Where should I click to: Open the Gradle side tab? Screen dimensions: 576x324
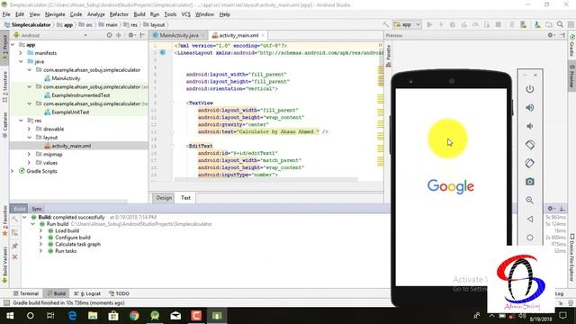[572, 46]
